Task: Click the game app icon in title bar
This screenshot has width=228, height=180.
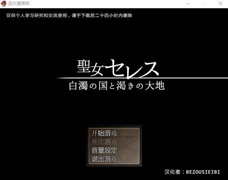Action: click(x=4, y=4)
